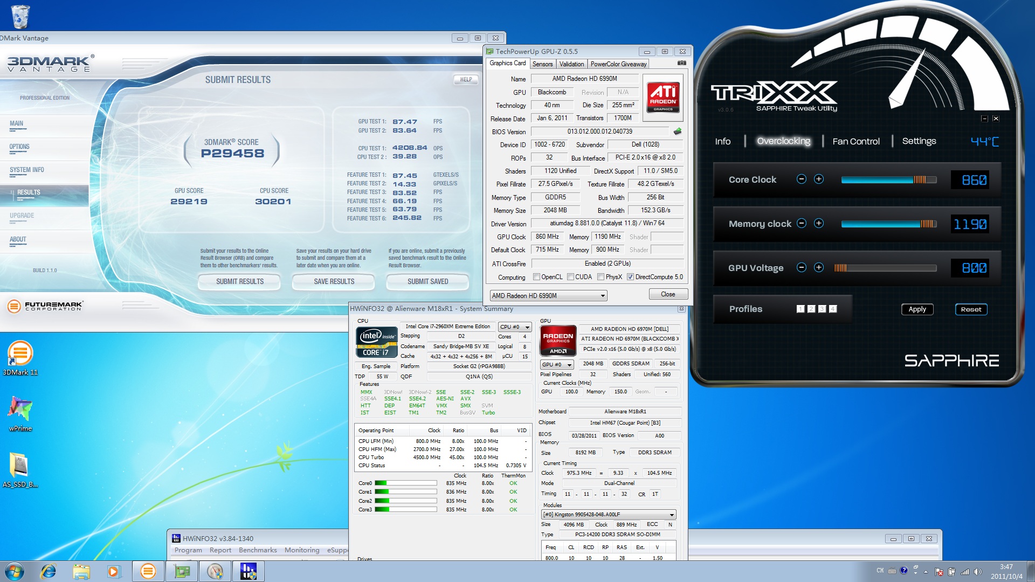Viewport: 1035px width, 582px height.
Task: Click HELP in 3DMark Vantage
Action: pos(466,79)
